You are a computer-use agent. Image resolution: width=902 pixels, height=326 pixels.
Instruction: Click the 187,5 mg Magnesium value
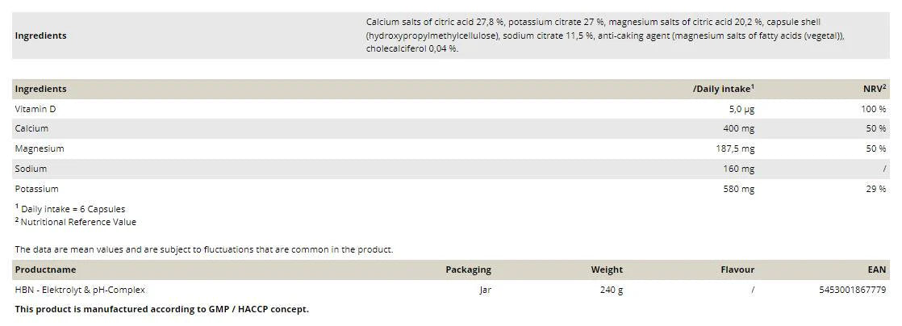pyautogui.click(x=735, y=149)
